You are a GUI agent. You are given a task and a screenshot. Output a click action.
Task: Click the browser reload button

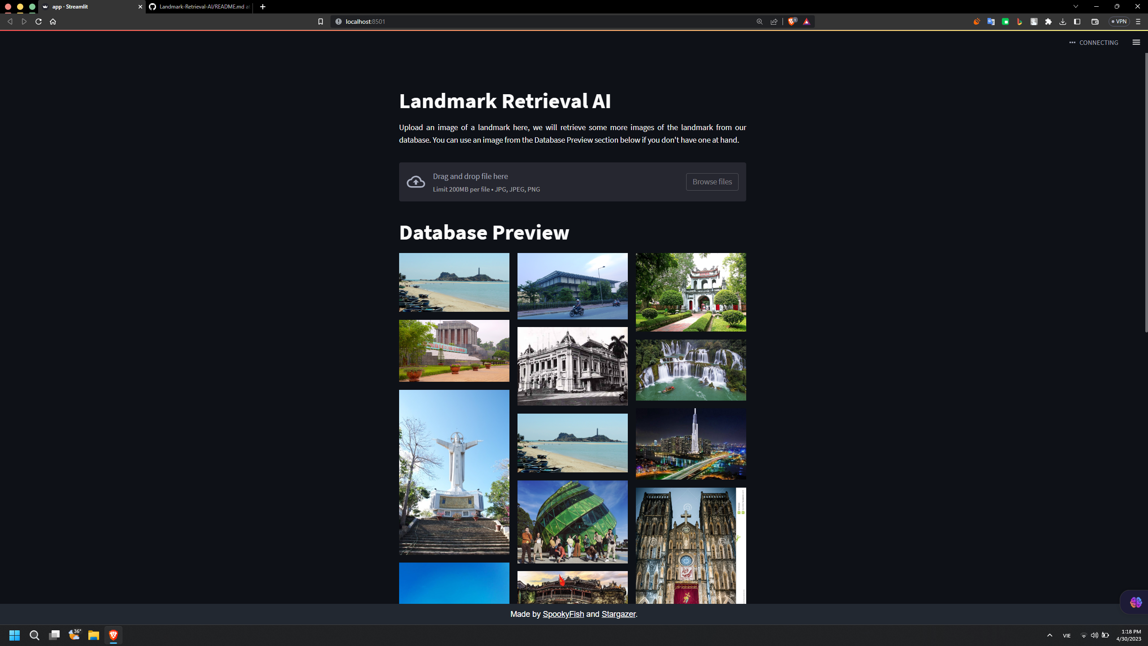tap(39, 22)
